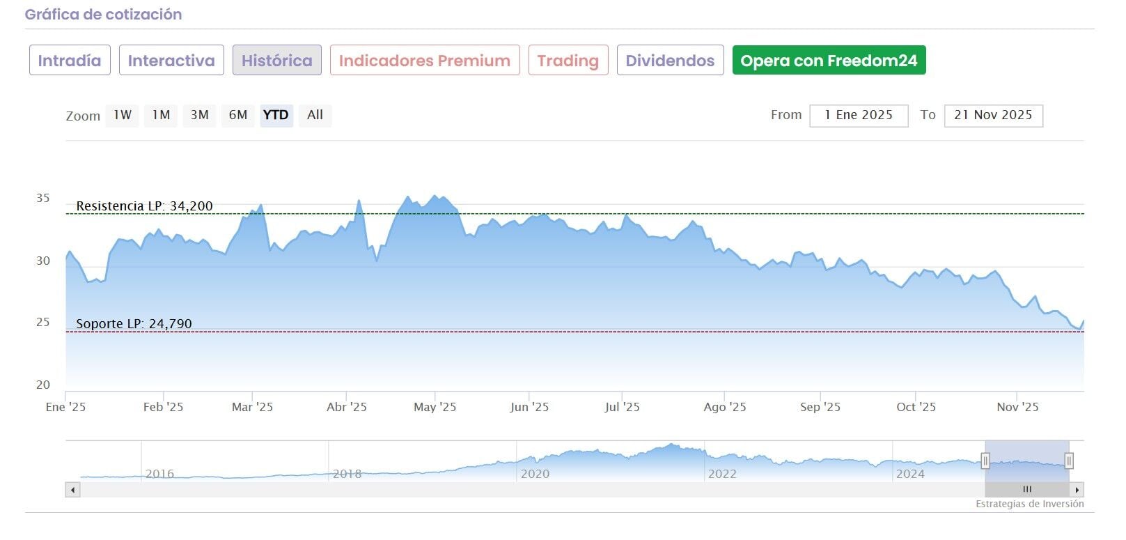This screenshot has height=540, width=1126.
Task: Switch to the Intradía chart tab
Action: 70,61
